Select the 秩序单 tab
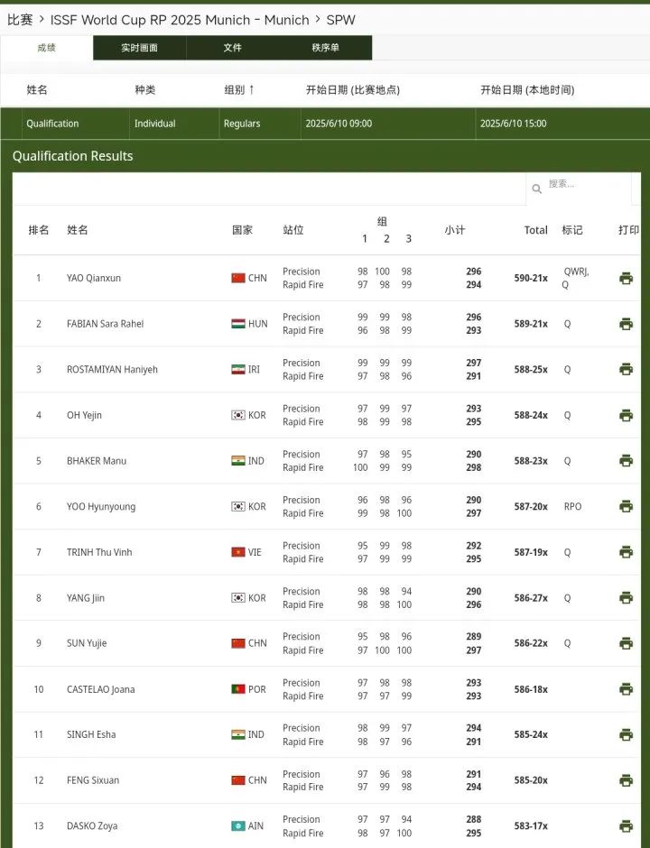This screenshot has height=848, width=650. 325,48
